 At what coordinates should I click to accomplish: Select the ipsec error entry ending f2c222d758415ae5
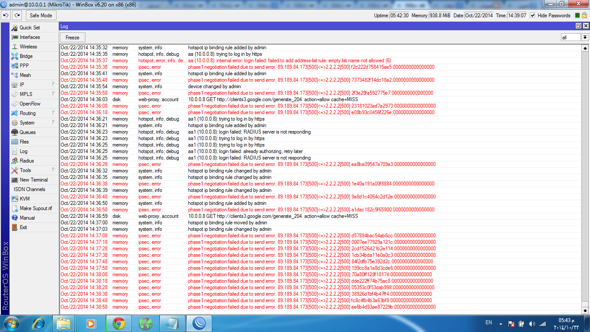click(x=320, y=67)
